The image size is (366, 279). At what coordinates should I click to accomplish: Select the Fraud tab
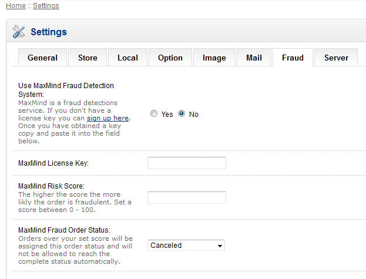(x=293, y=58)
